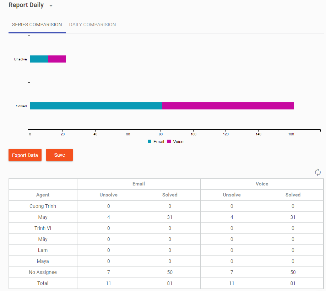Select the No Assignee row label
The image size is (326, 291).
pyautogui.click(x=43, y=272)
